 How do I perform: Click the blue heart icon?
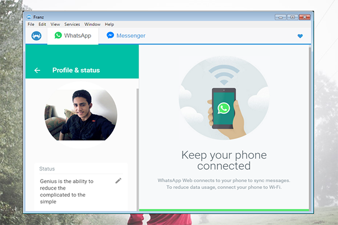point(300,36)
